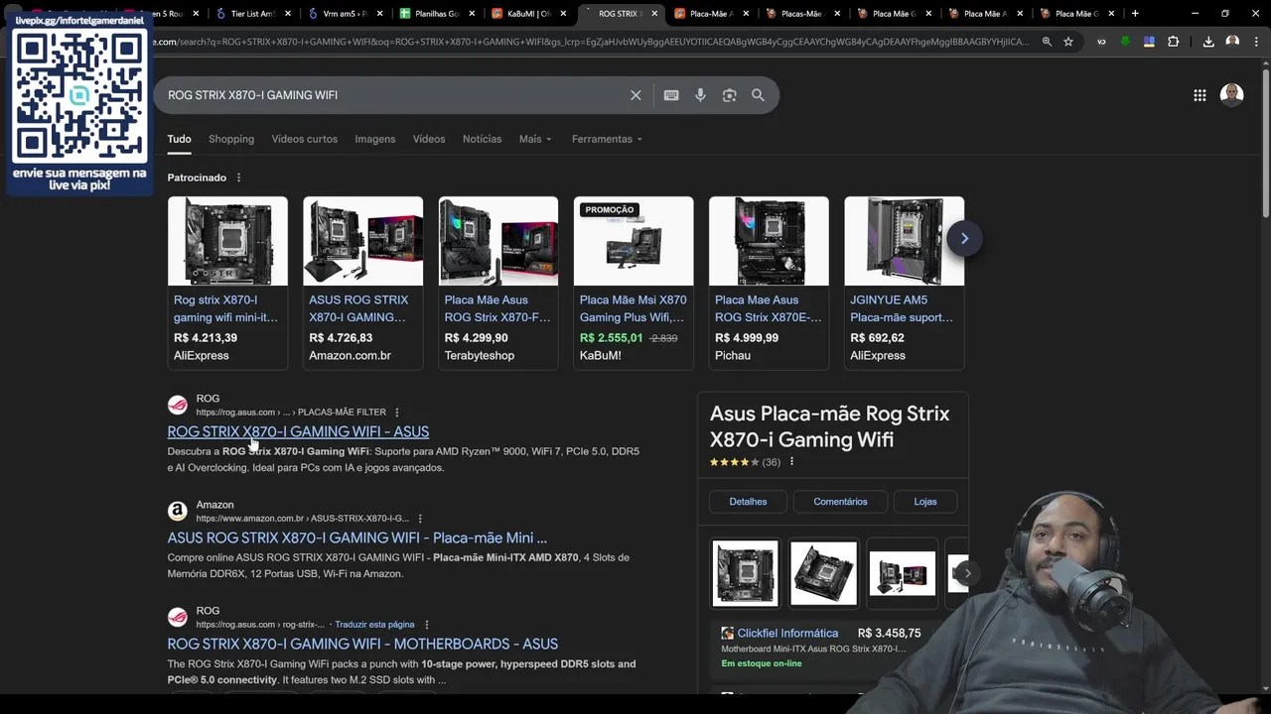Open the zoom magnifier in the address bar
The width and height of the screenshot is (1271, 714).
[x=1047, y=42]
